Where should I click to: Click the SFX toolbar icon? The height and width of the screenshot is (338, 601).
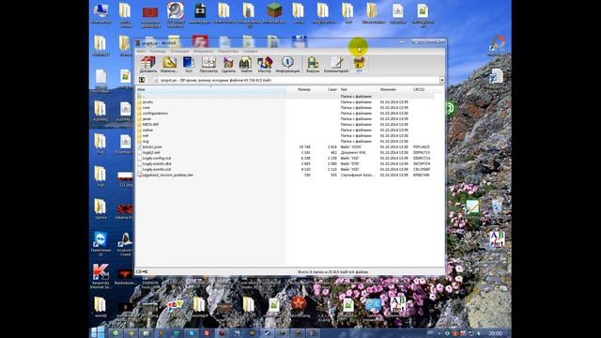[x=359, y=65]
